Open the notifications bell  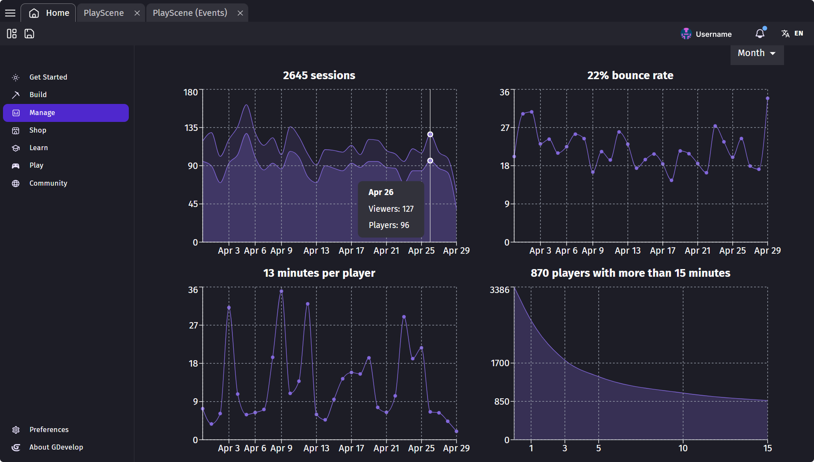click(x=760, y=33)
